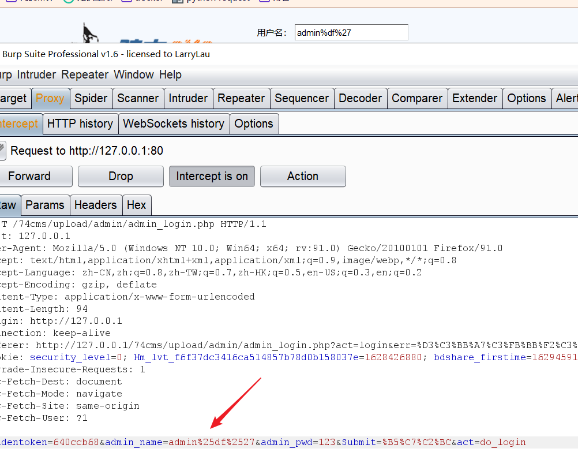The height and width of the screenshot is (467, 578).
Task: Click the act value do_login
Action: pos(503,442)
